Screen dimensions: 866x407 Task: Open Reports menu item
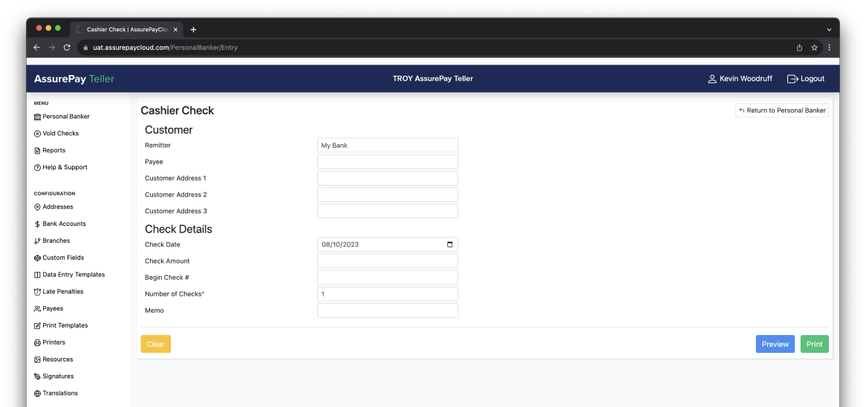pyautogui.click(x=50, y=151)
